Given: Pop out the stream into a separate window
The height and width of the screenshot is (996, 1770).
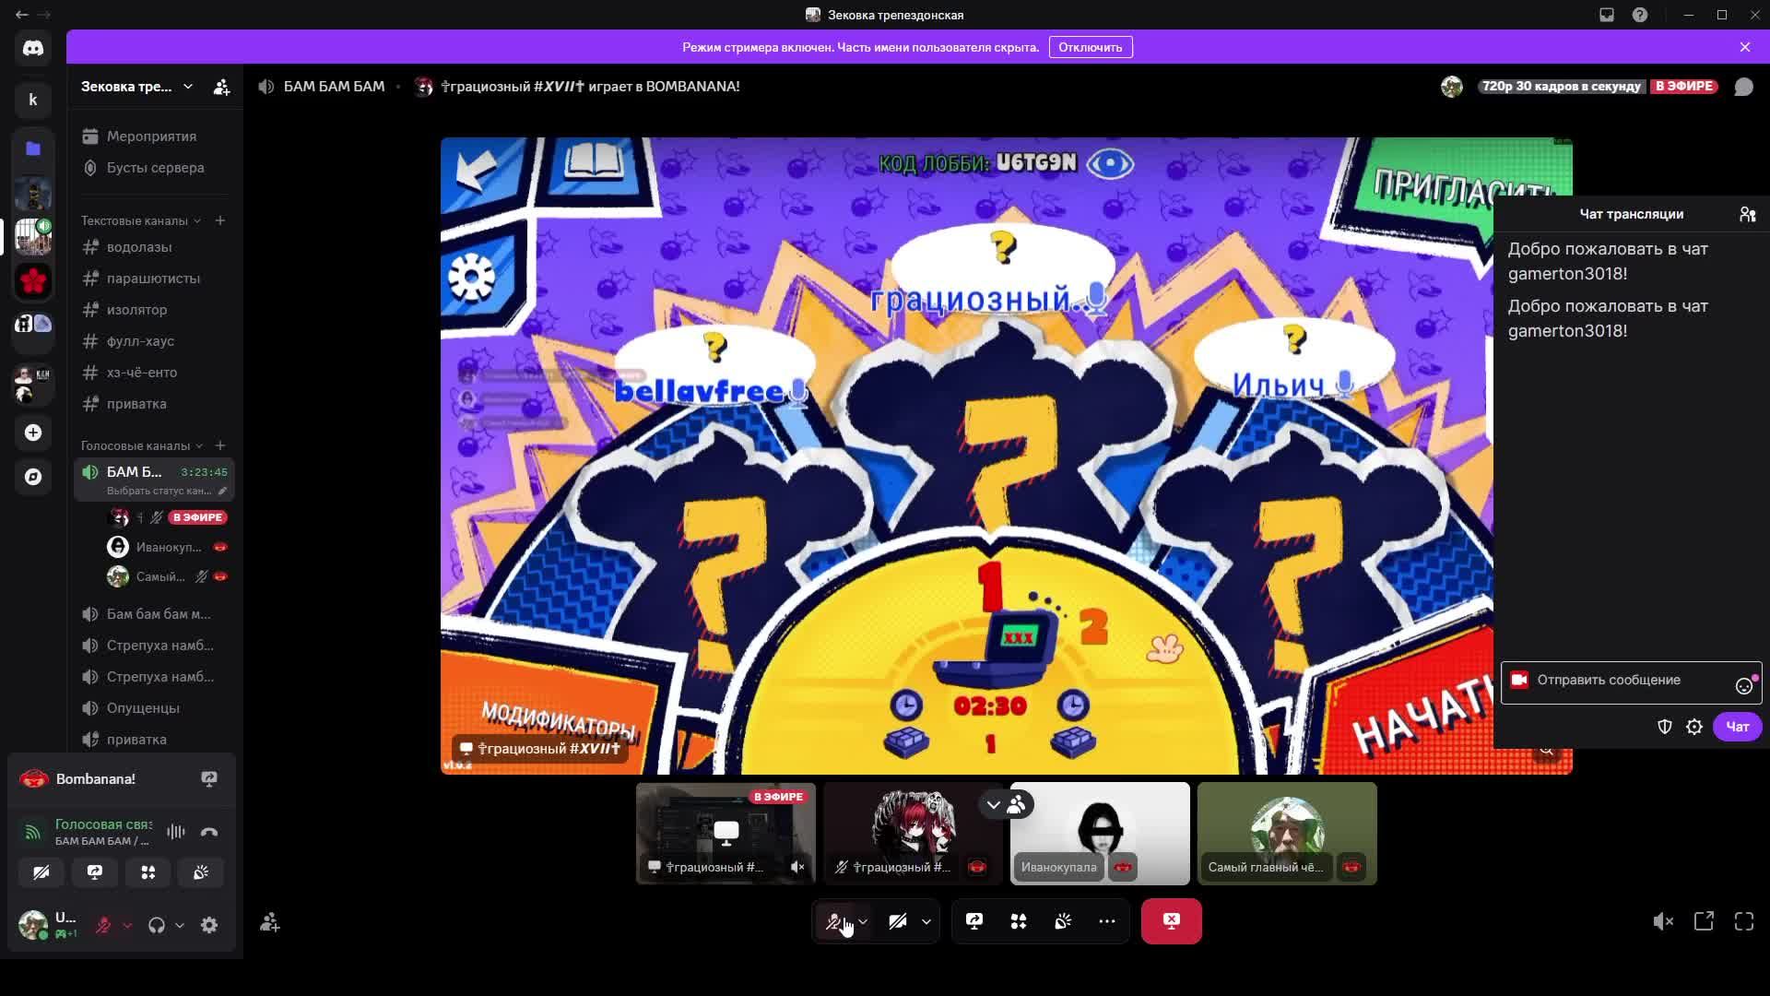Looking at the screenshot, I should click(x=1704, y=921).
